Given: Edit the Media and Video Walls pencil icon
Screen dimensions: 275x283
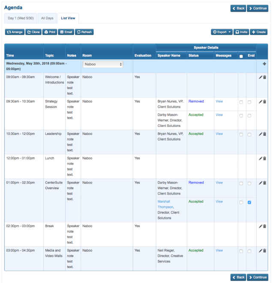Looking at the screenshot, I should point(260,251).
